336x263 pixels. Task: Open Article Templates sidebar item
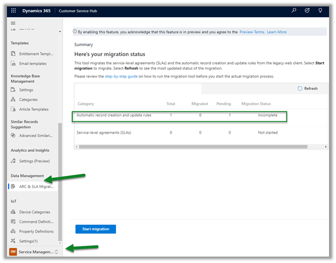[x=34, y=109]
